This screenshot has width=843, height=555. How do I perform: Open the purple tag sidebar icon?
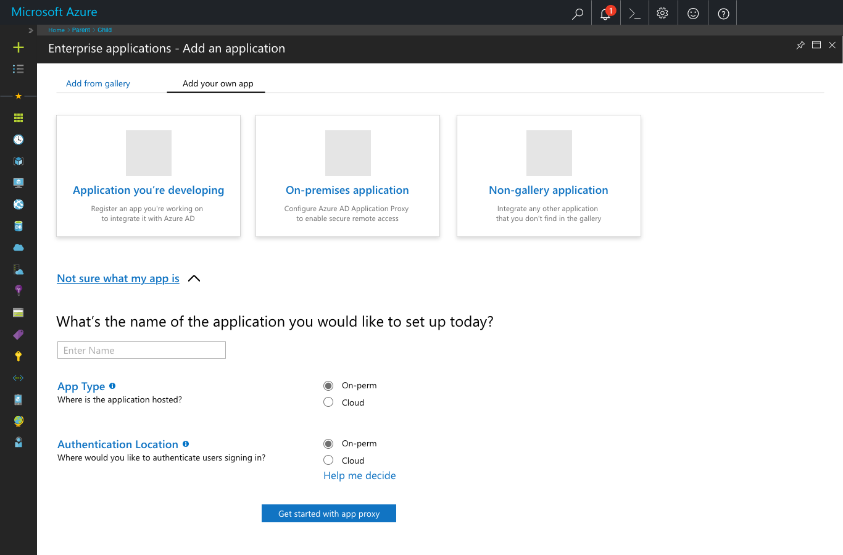(19, 335)
